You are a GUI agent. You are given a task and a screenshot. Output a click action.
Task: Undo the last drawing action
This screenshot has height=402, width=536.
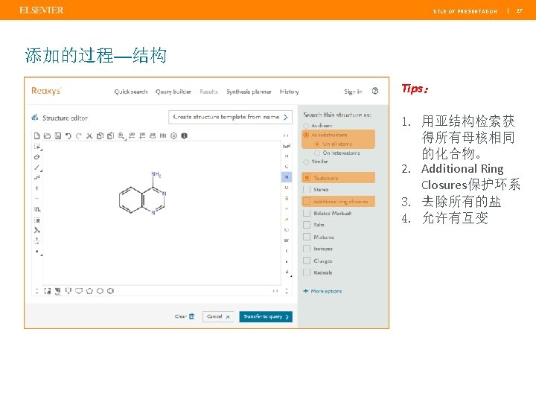coord(68,135)
